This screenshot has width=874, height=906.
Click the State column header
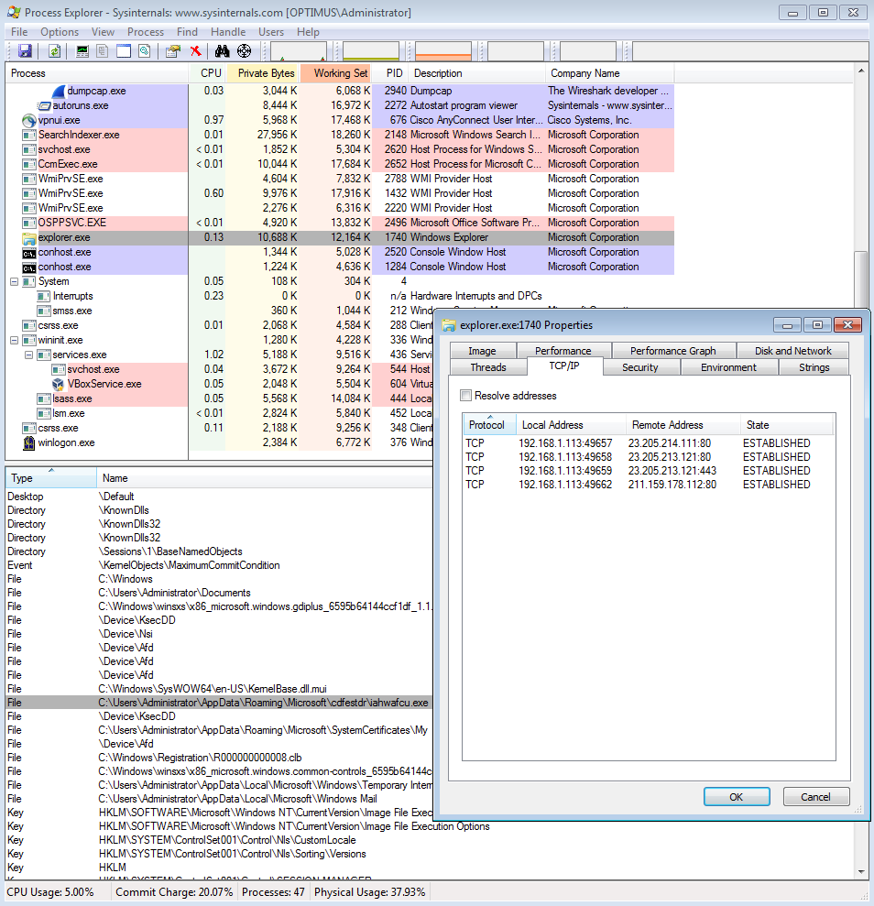787,425
